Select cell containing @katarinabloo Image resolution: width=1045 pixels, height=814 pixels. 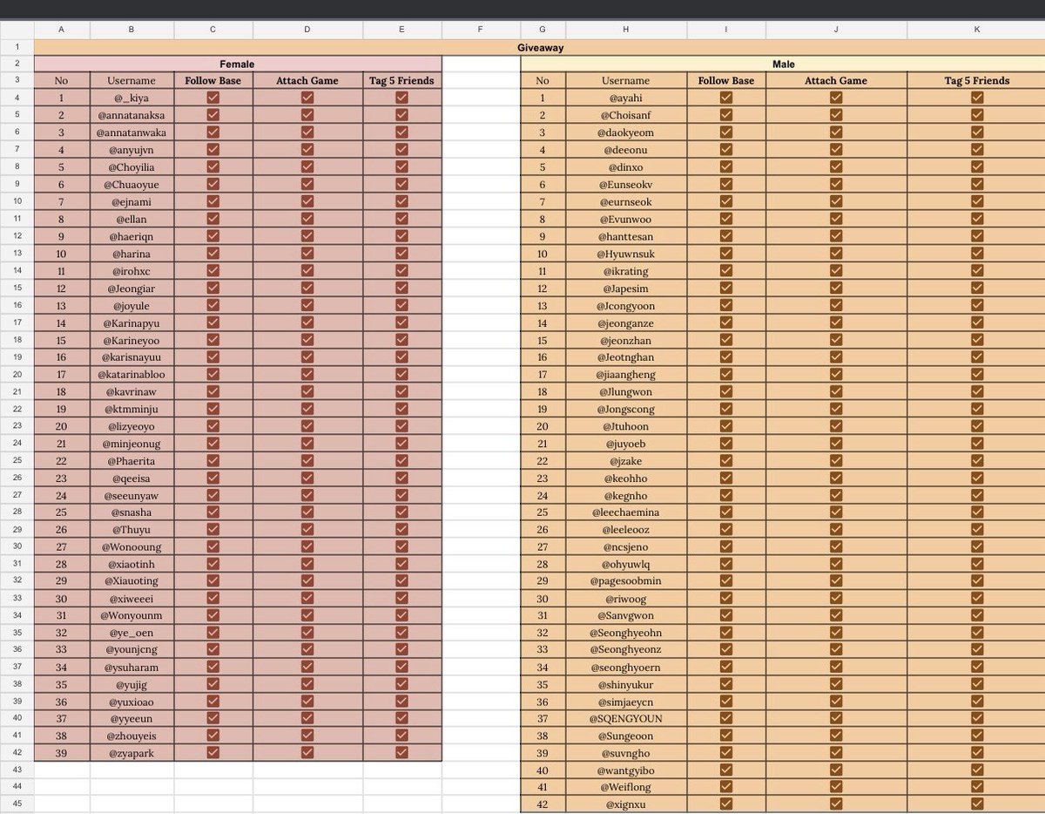tap(131, 374)
